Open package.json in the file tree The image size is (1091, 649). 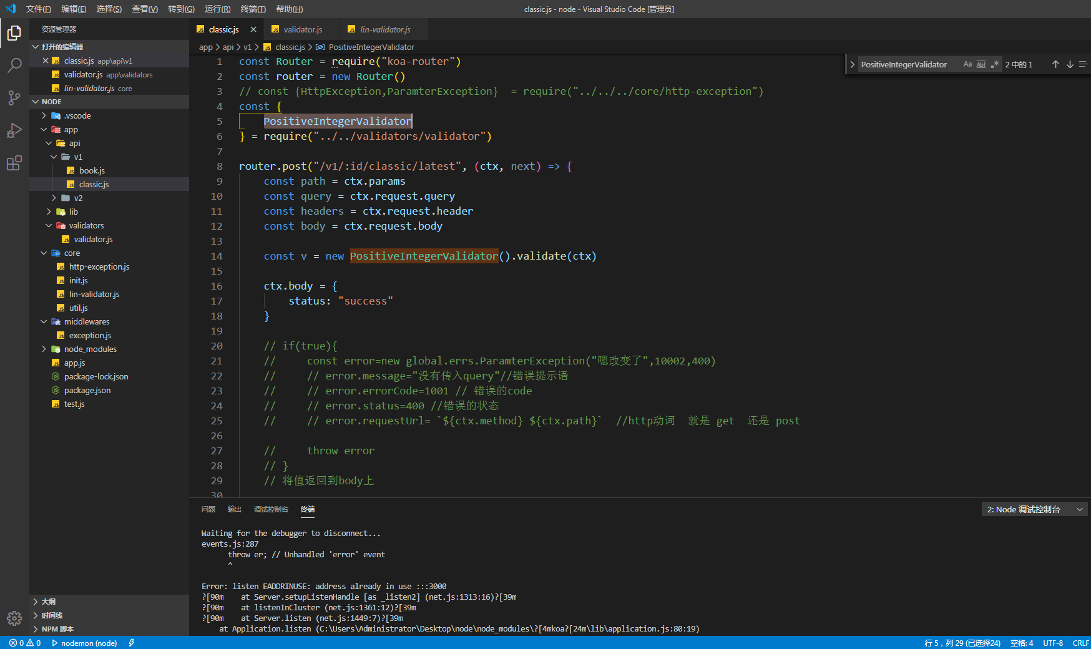pyautogui.click(x=109, y=390)
